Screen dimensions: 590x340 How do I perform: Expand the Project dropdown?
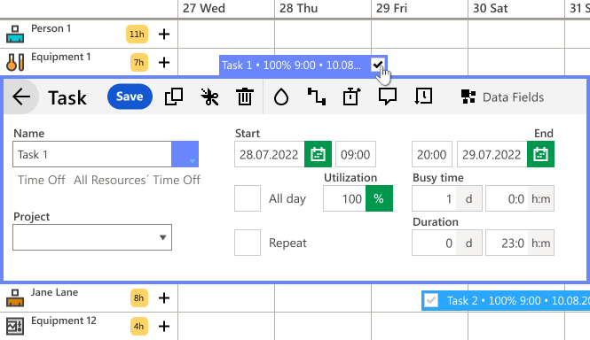[92, 237]
